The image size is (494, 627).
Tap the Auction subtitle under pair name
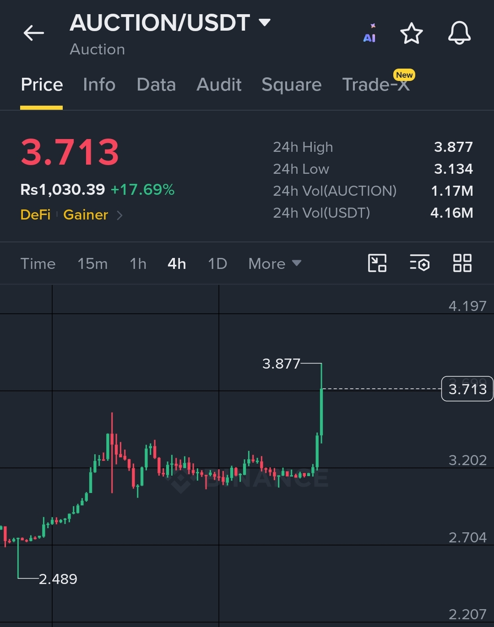coord(97,49)
